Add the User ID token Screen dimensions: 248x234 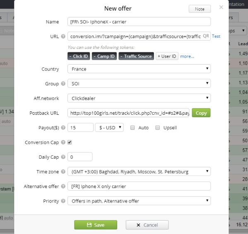(x=167, y=56)
